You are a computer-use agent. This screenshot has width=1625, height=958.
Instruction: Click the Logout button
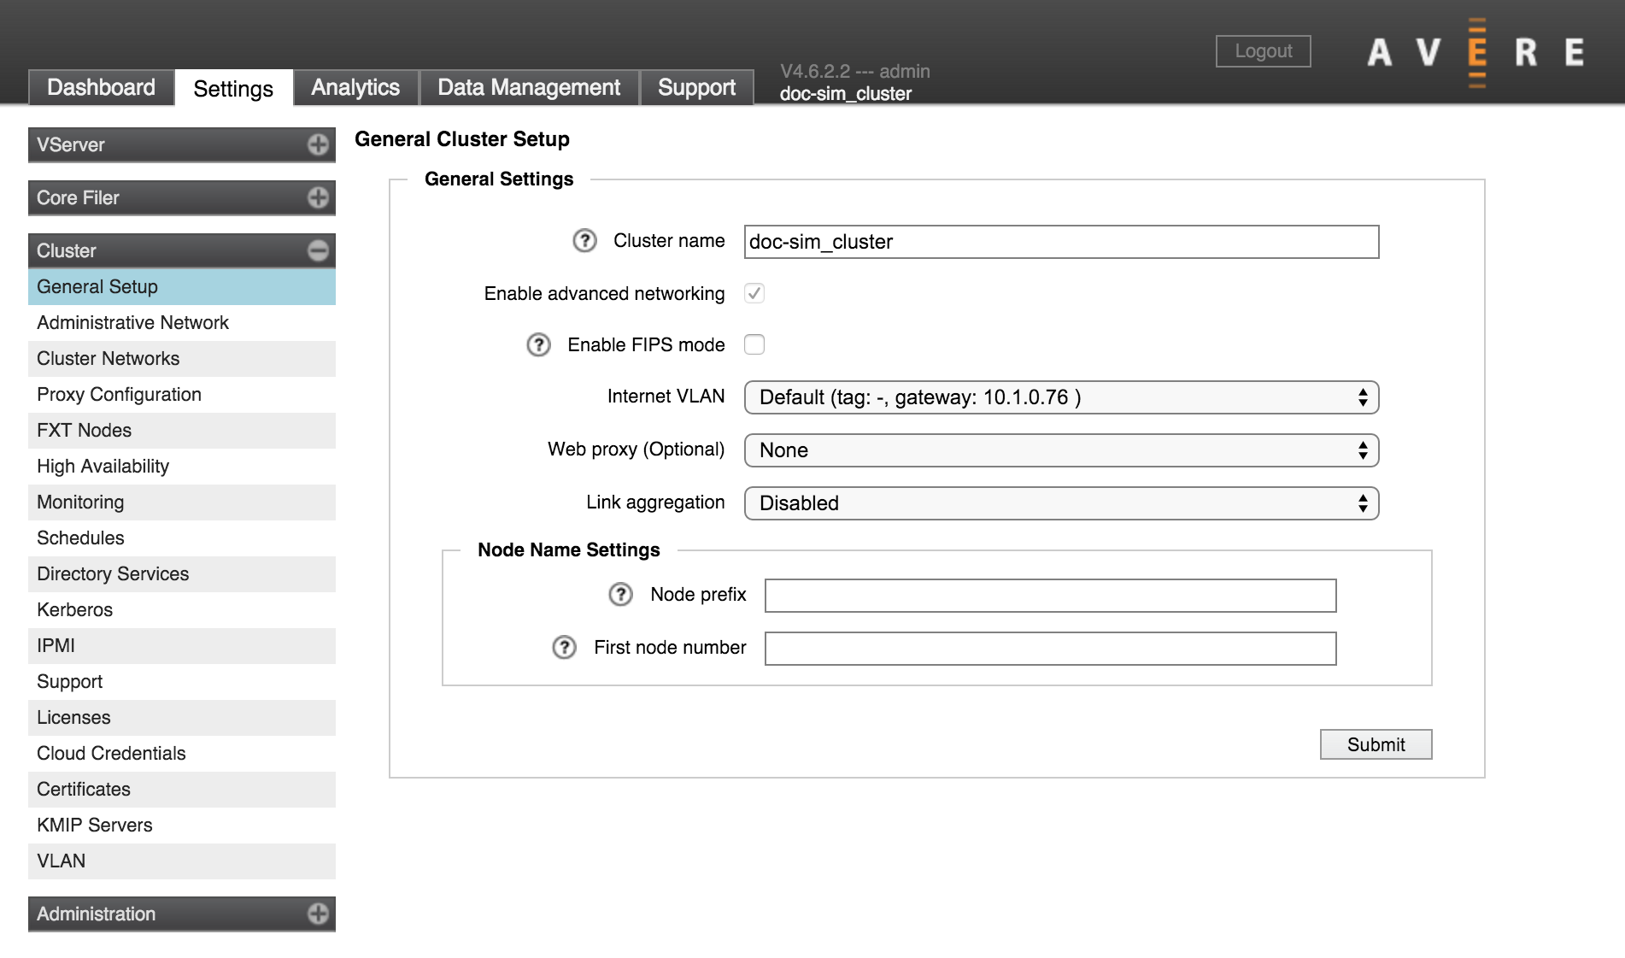[1264, 51]
